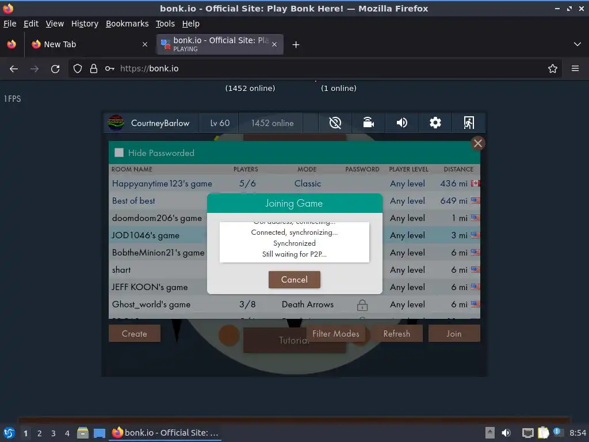
Task: Cancel joining the game
Action: 294,280
